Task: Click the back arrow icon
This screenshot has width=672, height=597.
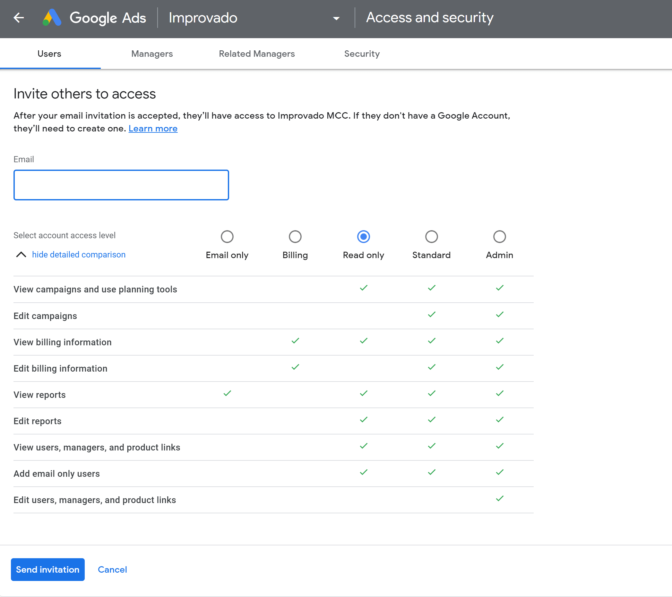Action: [19, 18]
